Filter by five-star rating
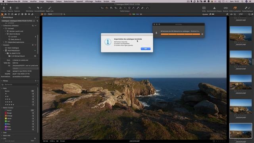This screenshot has height=143, width=254. click(10, 105)
